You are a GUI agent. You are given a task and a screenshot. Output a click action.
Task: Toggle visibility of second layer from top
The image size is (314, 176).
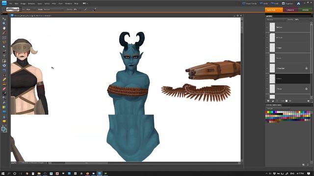(267, 38)
